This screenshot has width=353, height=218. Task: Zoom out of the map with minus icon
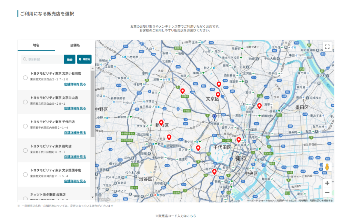pyautogui.click(x=327, y=192)
